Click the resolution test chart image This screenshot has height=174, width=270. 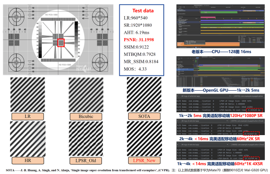click(x=58, y=40)
